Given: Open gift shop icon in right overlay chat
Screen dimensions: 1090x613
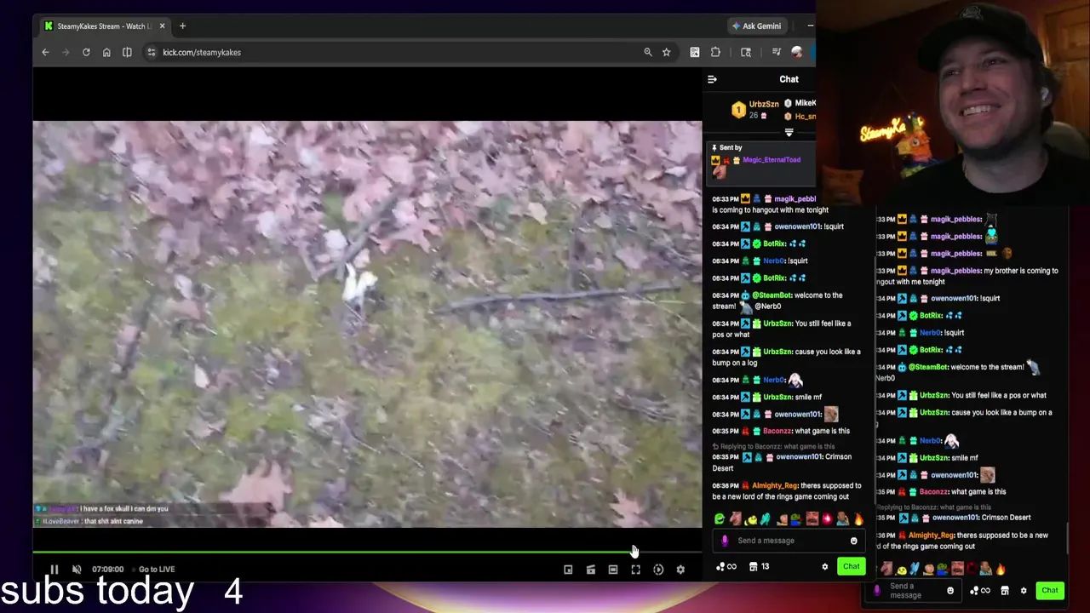Looking at the screenshot, I should click(x=1005, y=591).
